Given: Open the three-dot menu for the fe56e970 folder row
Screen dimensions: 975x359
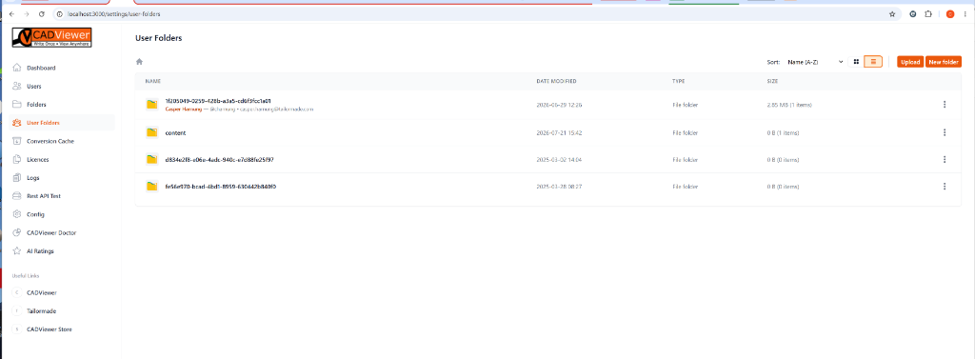Looking at the screenshot, I should tap(945, 186).
